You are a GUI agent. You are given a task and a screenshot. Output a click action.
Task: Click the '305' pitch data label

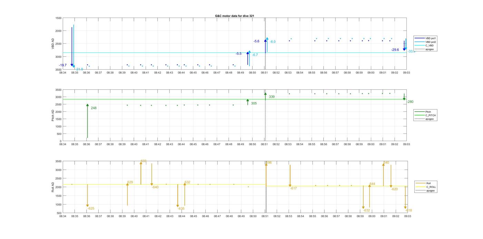[254, 103]
